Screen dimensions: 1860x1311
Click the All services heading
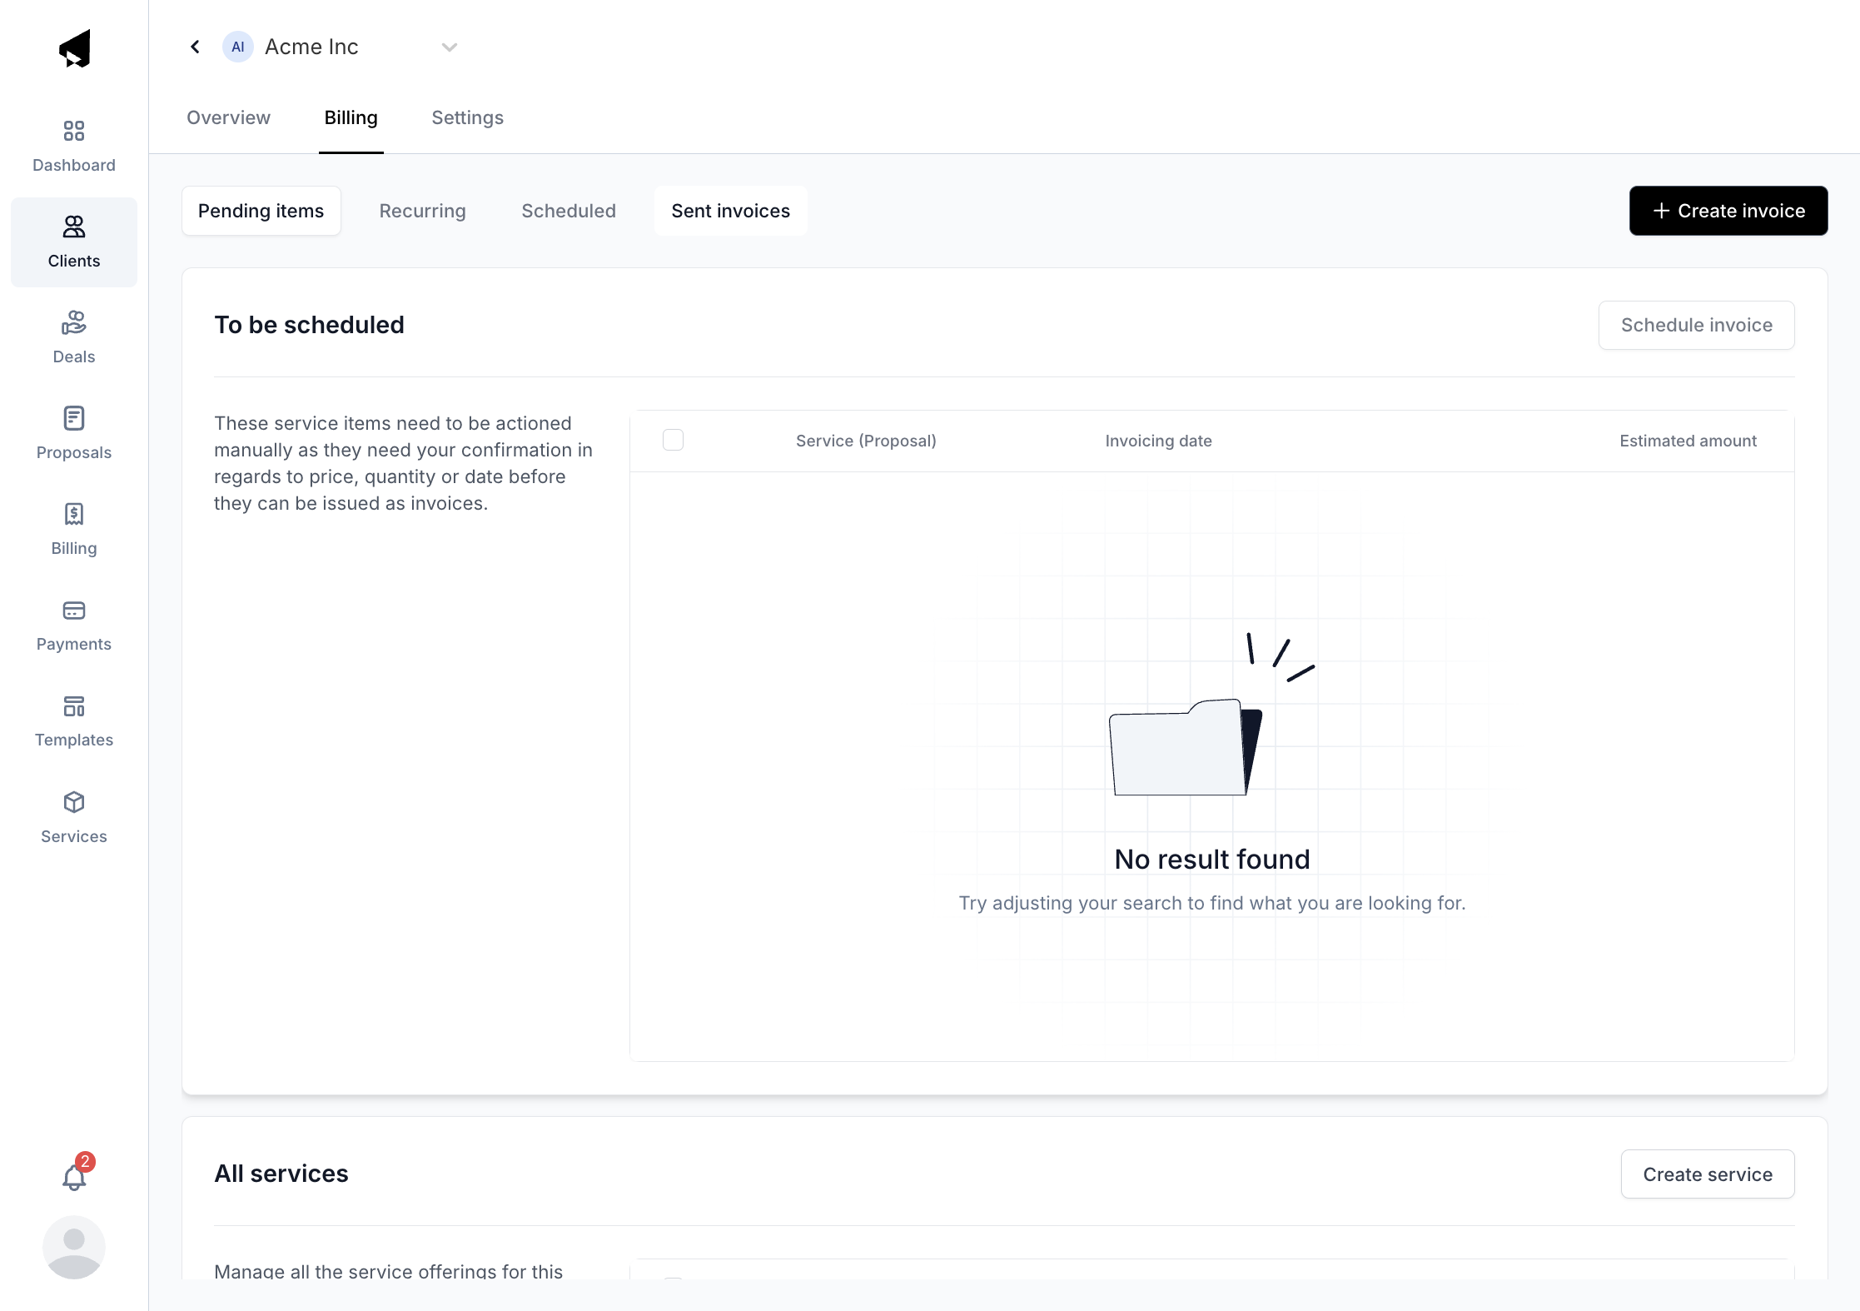pyautogui.click(x=281, y=1174)
